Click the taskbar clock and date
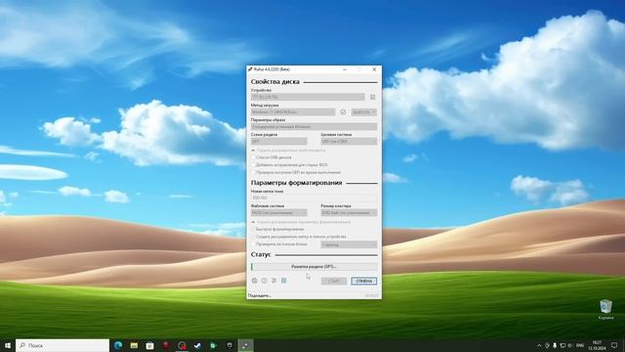This screenshot has height=352, width=625. pyautogui.click(x=597, y=345)
